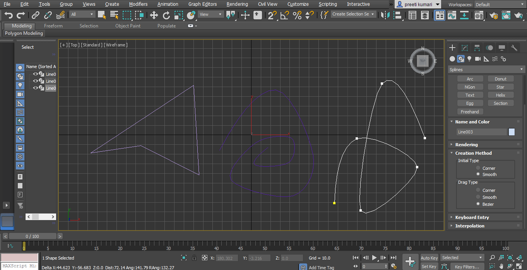
Task: Select the Select and Rotate tool
Action: (x=166, y=15)
